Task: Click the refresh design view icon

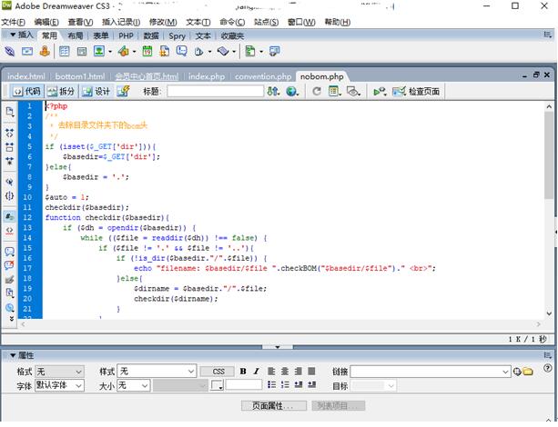Action: (x=316, y=91)
